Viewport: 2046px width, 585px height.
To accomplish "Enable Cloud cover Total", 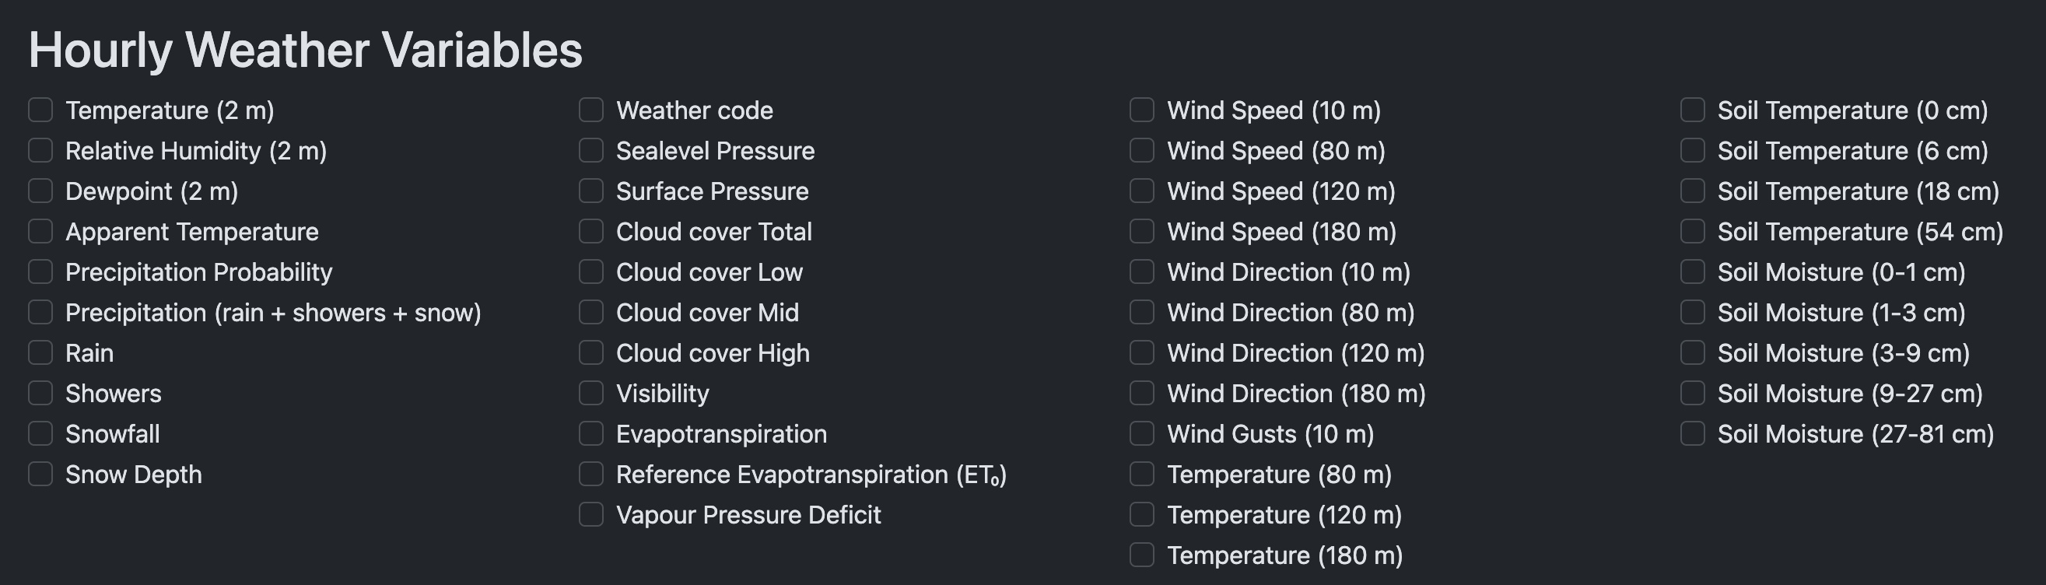I will [x=591, y=232].
